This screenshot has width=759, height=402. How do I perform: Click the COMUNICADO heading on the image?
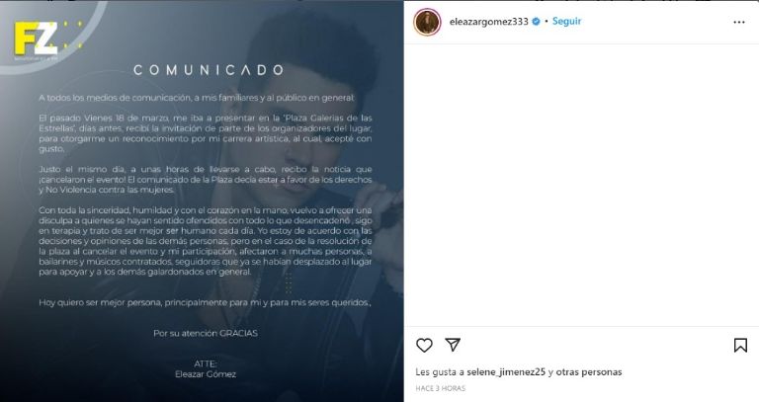point(209,70)
